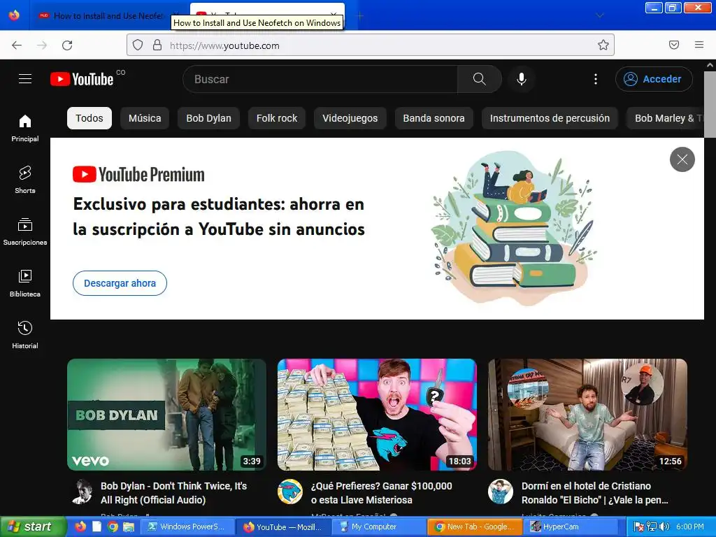Open the Cristiano Ronaldo hotel video thumbnail

(587, 415)
